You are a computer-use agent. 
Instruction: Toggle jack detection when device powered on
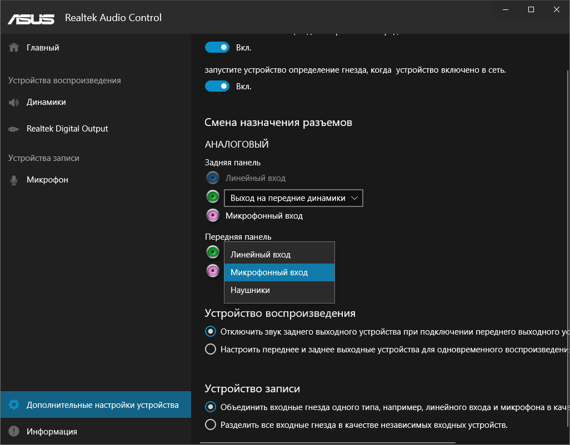coord(217,87)
